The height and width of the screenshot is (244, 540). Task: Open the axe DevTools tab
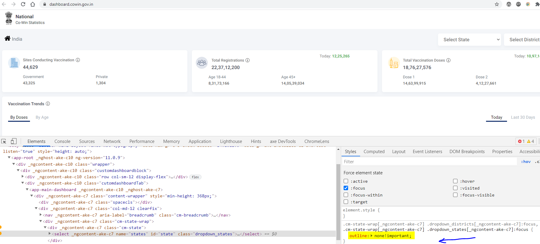(x=283, y=141)
